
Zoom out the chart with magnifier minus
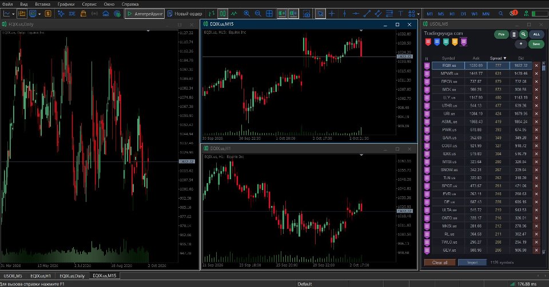pyautogui.click(x=258, y=14)
